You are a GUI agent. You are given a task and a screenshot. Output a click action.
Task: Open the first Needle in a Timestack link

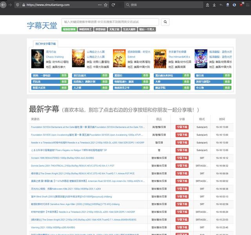pyautogui.click(x=87, y=142)
